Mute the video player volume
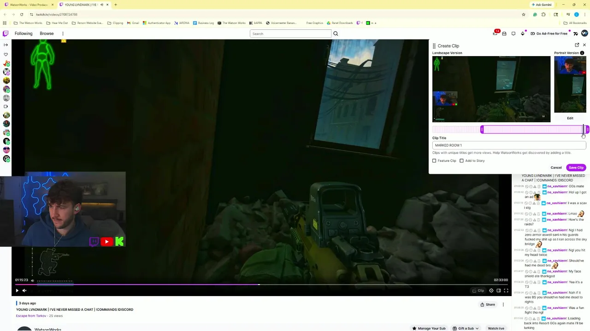590x331 pixels. 24,291
